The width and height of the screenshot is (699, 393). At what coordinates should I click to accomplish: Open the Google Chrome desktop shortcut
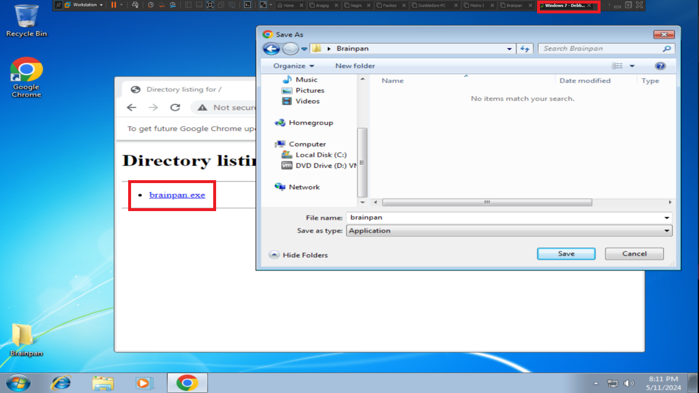coord(26,78)
